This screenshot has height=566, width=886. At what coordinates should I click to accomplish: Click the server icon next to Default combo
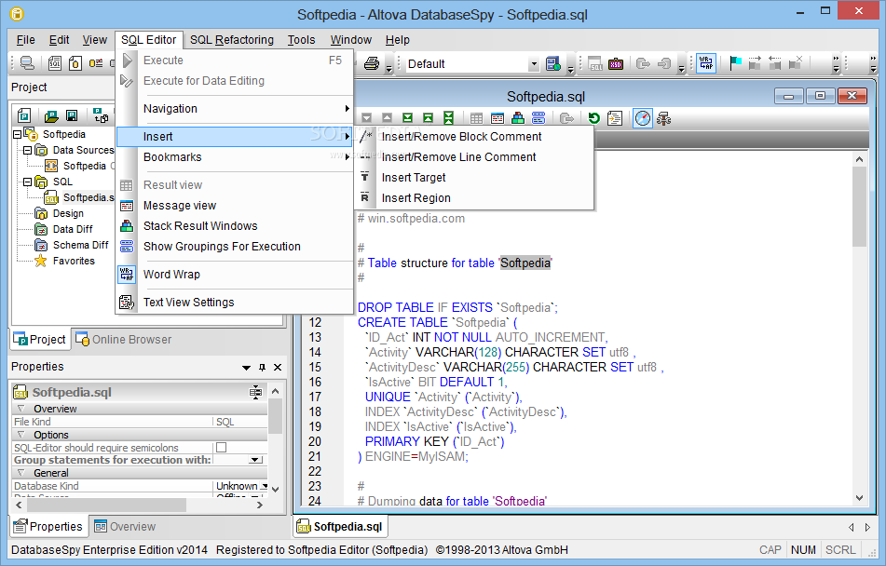(553, 64)
